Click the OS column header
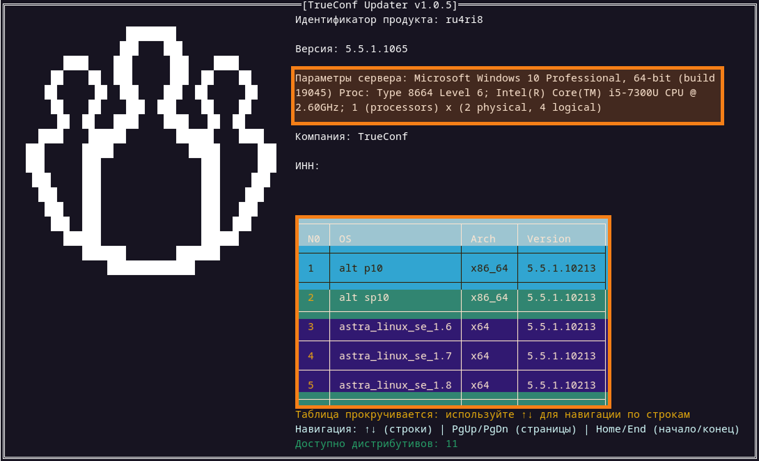The image size is (759, 461). tap(345, 239)
